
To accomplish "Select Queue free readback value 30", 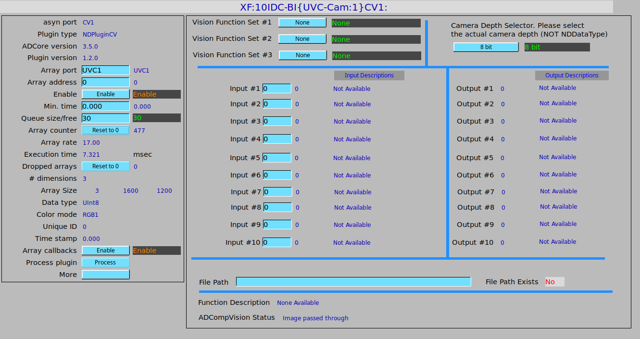I will 157,118.
